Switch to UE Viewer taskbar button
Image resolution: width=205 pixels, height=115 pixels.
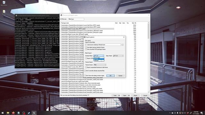34,113
